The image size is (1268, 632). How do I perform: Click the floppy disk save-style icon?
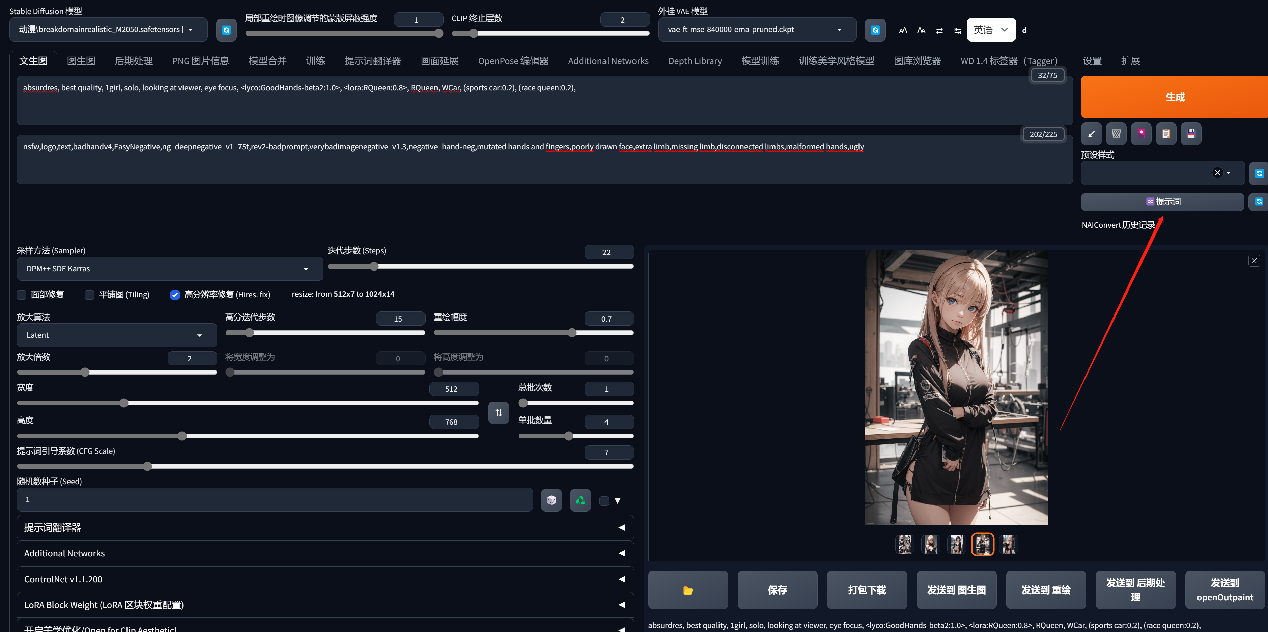click(1191, 134)
